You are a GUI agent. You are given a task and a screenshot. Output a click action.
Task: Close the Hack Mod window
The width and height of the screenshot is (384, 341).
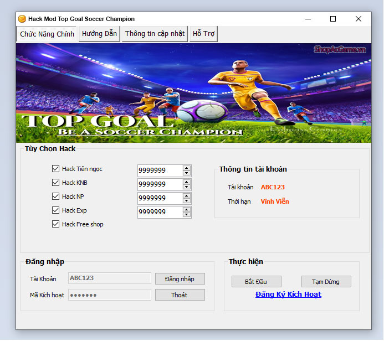point(359,19)
